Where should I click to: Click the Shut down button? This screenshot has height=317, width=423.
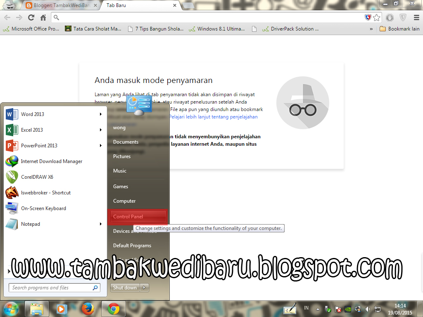tap(125, 288)
